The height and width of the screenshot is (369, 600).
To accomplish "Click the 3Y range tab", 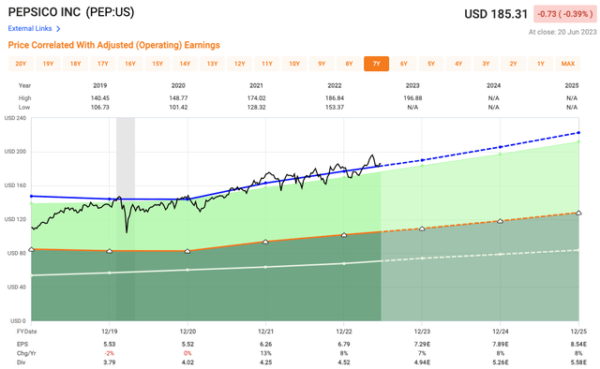I will pos(486,64).
